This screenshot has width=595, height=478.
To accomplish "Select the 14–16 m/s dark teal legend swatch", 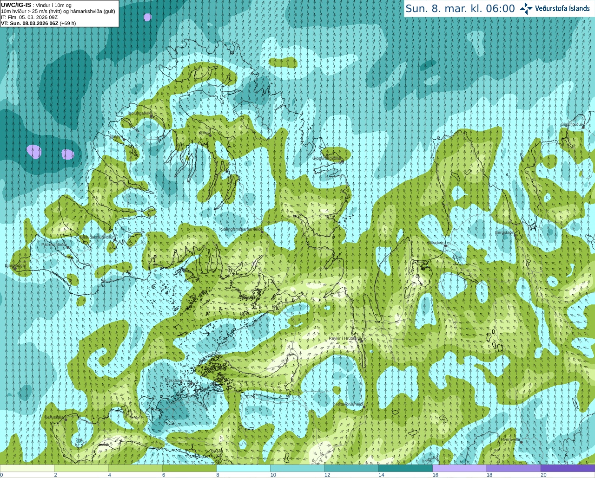I will click(x=405, y=468).
